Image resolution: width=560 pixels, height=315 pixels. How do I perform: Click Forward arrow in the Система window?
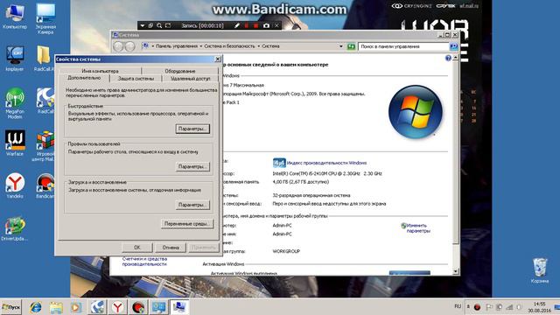(129, 46)
